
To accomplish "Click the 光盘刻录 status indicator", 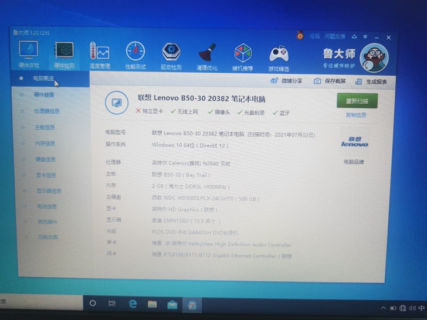I will pos(251,113).
